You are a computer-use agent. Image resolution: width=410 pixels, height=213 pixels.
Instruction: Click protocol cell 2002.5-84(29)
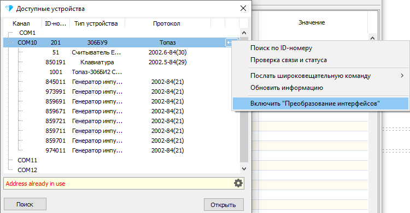click(168, 62)
